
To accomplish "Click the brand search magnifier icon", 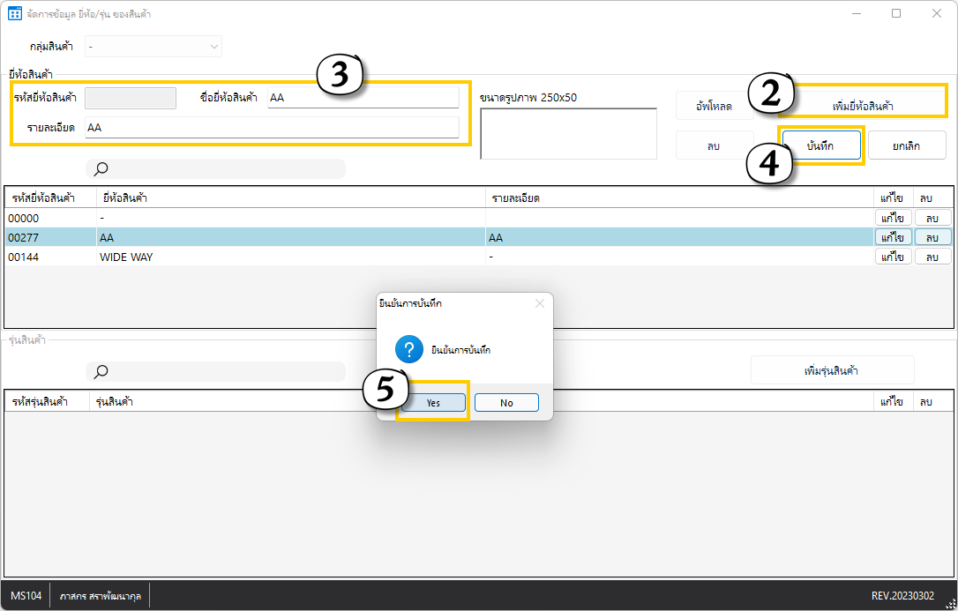I will click(101, 169).
